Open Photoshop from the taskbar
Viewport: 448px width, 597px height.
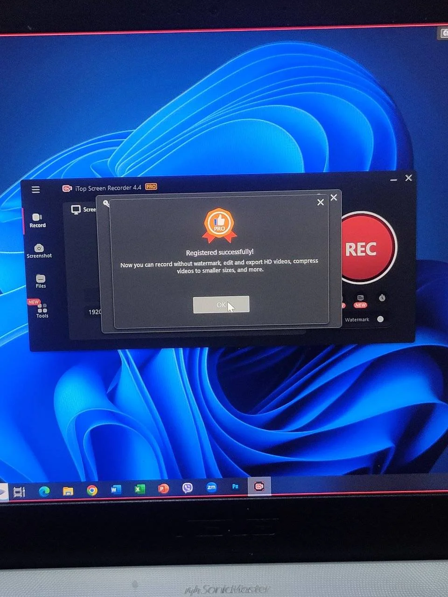coord(235,487)
